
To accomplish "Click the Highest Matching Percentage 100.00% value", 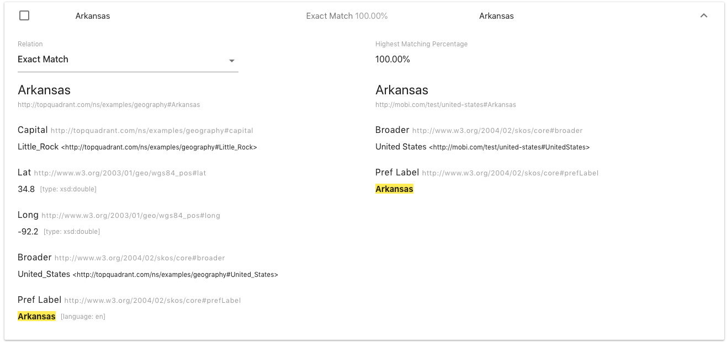I will point(392,60).
